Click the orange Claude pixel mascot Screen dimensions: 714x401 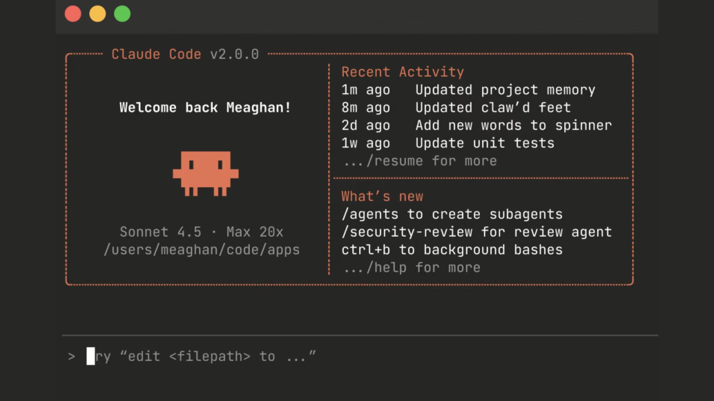coord(205,173)
